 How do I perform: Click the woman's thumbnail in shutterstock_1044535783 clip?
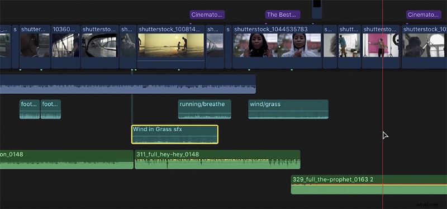click(277, 45)
